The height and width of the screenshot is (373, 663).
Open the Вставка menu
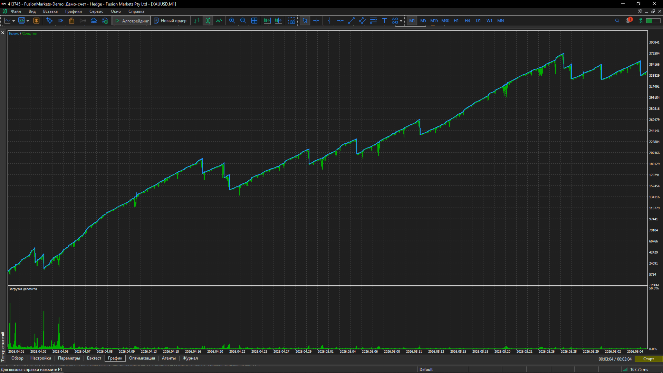(x=50, y=11)
